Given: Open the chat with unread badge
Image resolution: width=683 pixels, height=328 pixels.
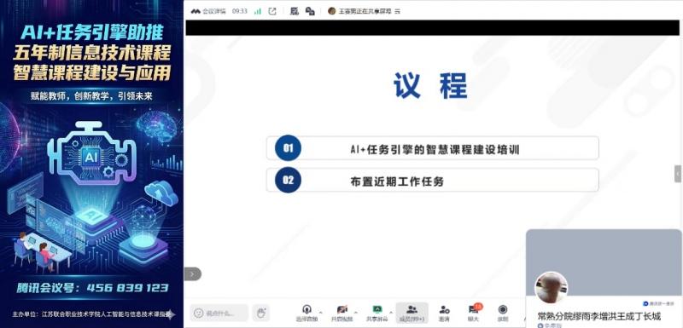Looking at the screenshot, I should click(x=474, y=313).
